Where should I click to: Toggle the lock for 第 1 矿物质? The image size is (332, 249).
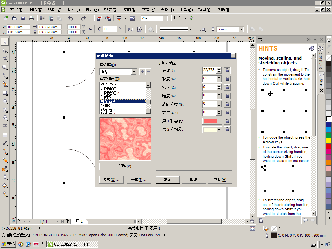pyautogui.click(x=227, y=121)
